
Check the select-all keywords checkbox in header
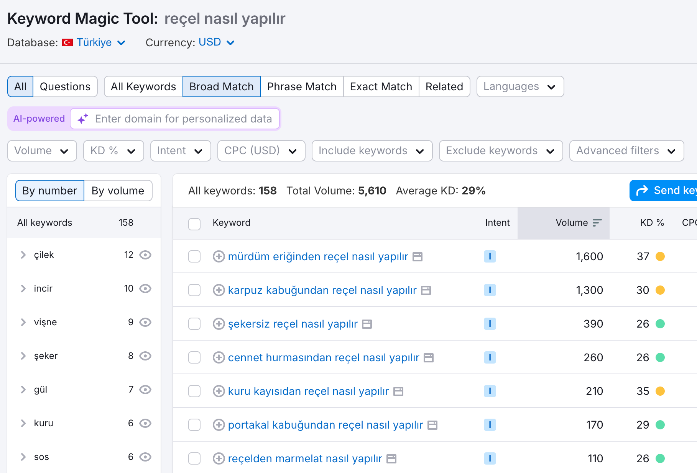point(194,224)
